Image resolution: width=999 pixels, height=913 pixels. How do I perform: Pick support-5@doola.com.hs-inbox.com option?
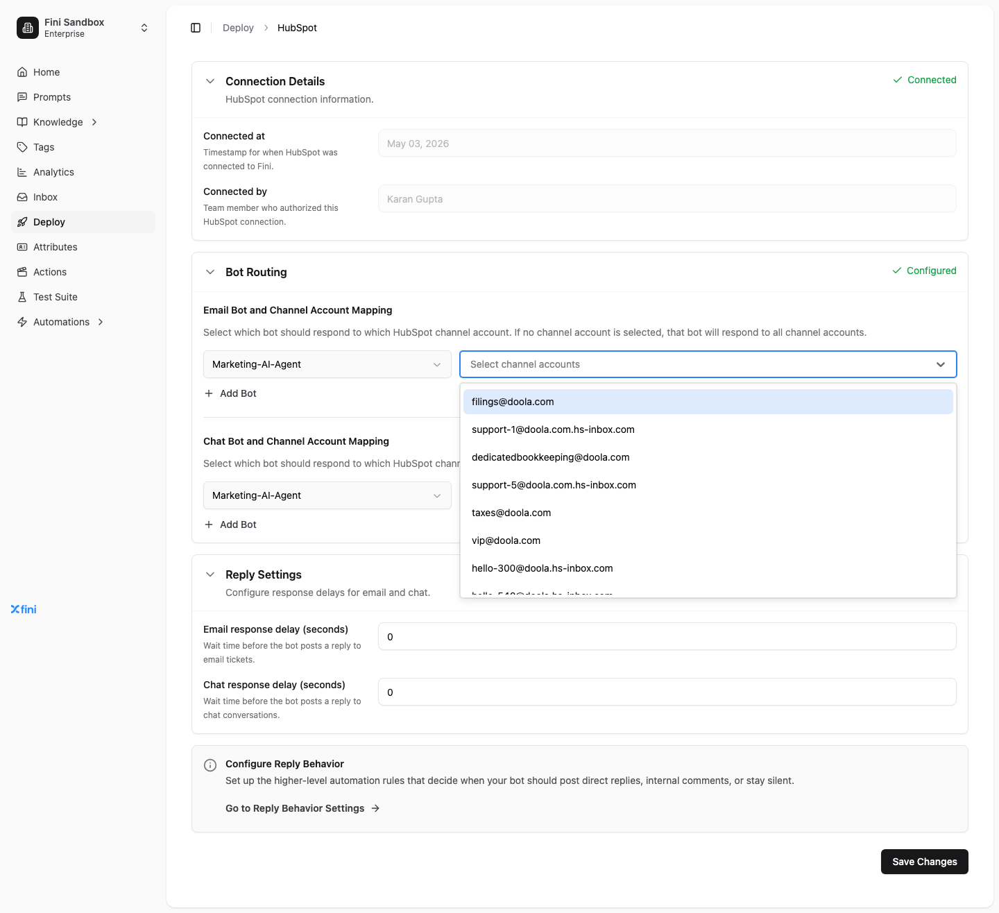708,485
